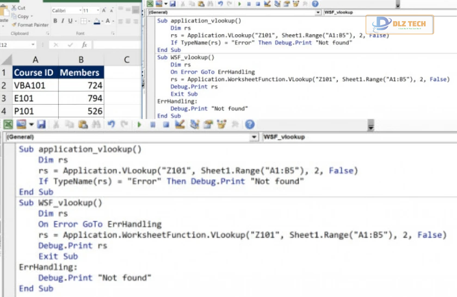
Task: Apply Font Color A swatch
Action: pos(108,21)
